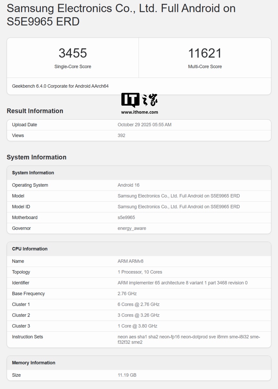The image size is (278, 389).
Task: Click the Cluster 2 value 3 Cores @ 3.26 GHz
Action: coord(139,315)
